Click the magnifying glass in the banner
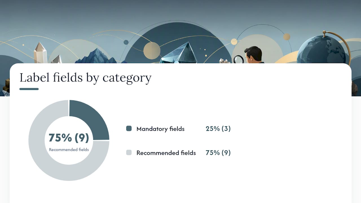361x203 pixels. pyautogui.click(x=239, y=59)
